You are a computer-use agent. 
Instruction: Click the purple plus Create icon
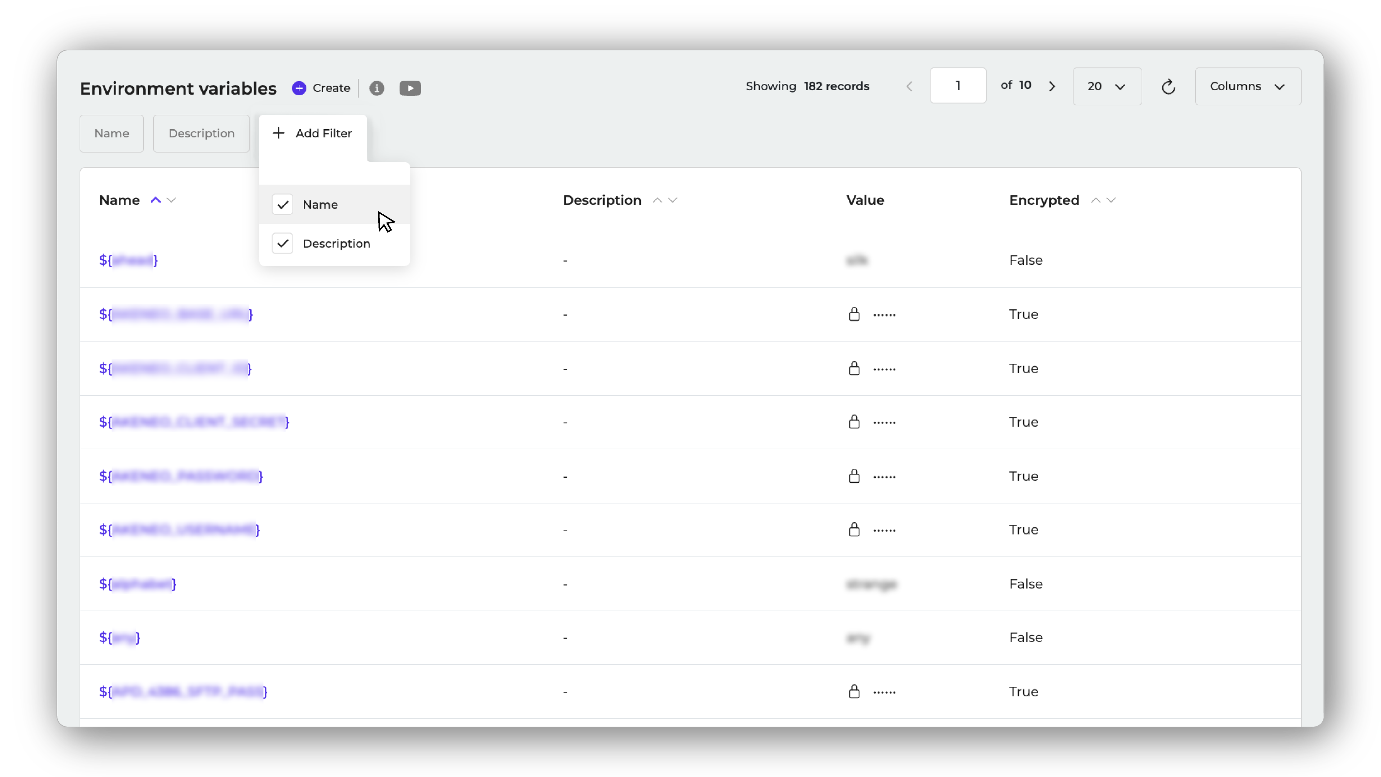tap(299, 88)
